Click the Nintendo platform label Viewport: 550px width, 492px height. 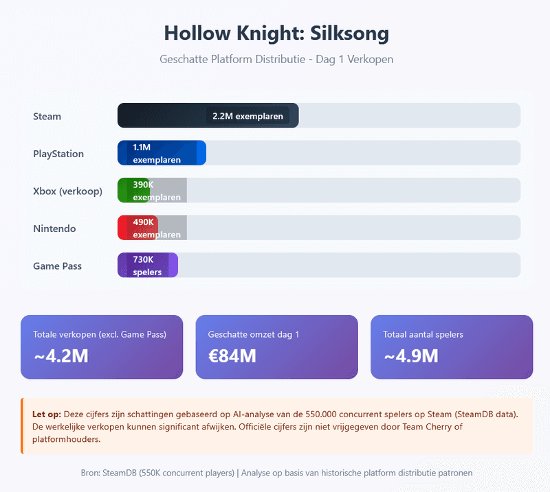54,229
